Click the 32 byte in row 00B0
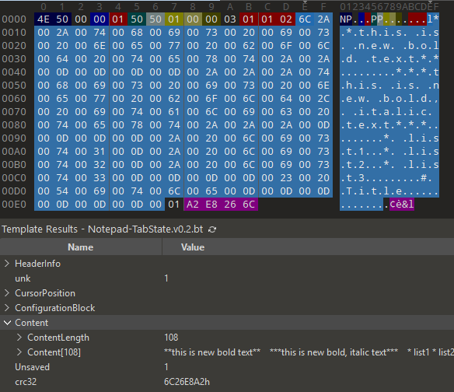This screenshot has width=454, height=392. (100, 165)
